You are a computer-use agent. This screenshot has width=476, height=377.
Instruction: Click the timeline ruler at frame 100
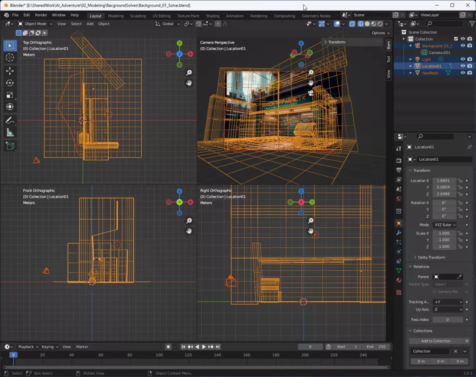pyautogui.click(x=159, y=355)
